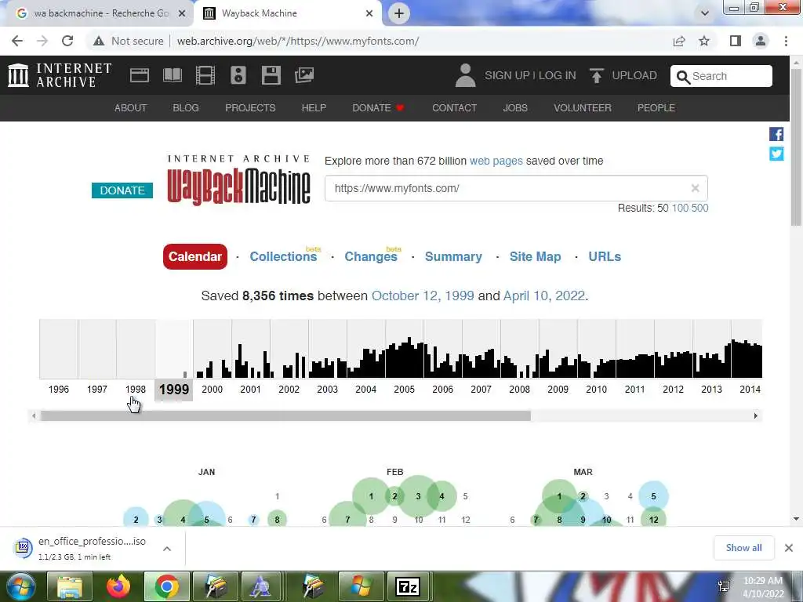This screenshot has width=803, height=602.
Task: Launch Firefox from the taskbar
Action: [118, 586]
